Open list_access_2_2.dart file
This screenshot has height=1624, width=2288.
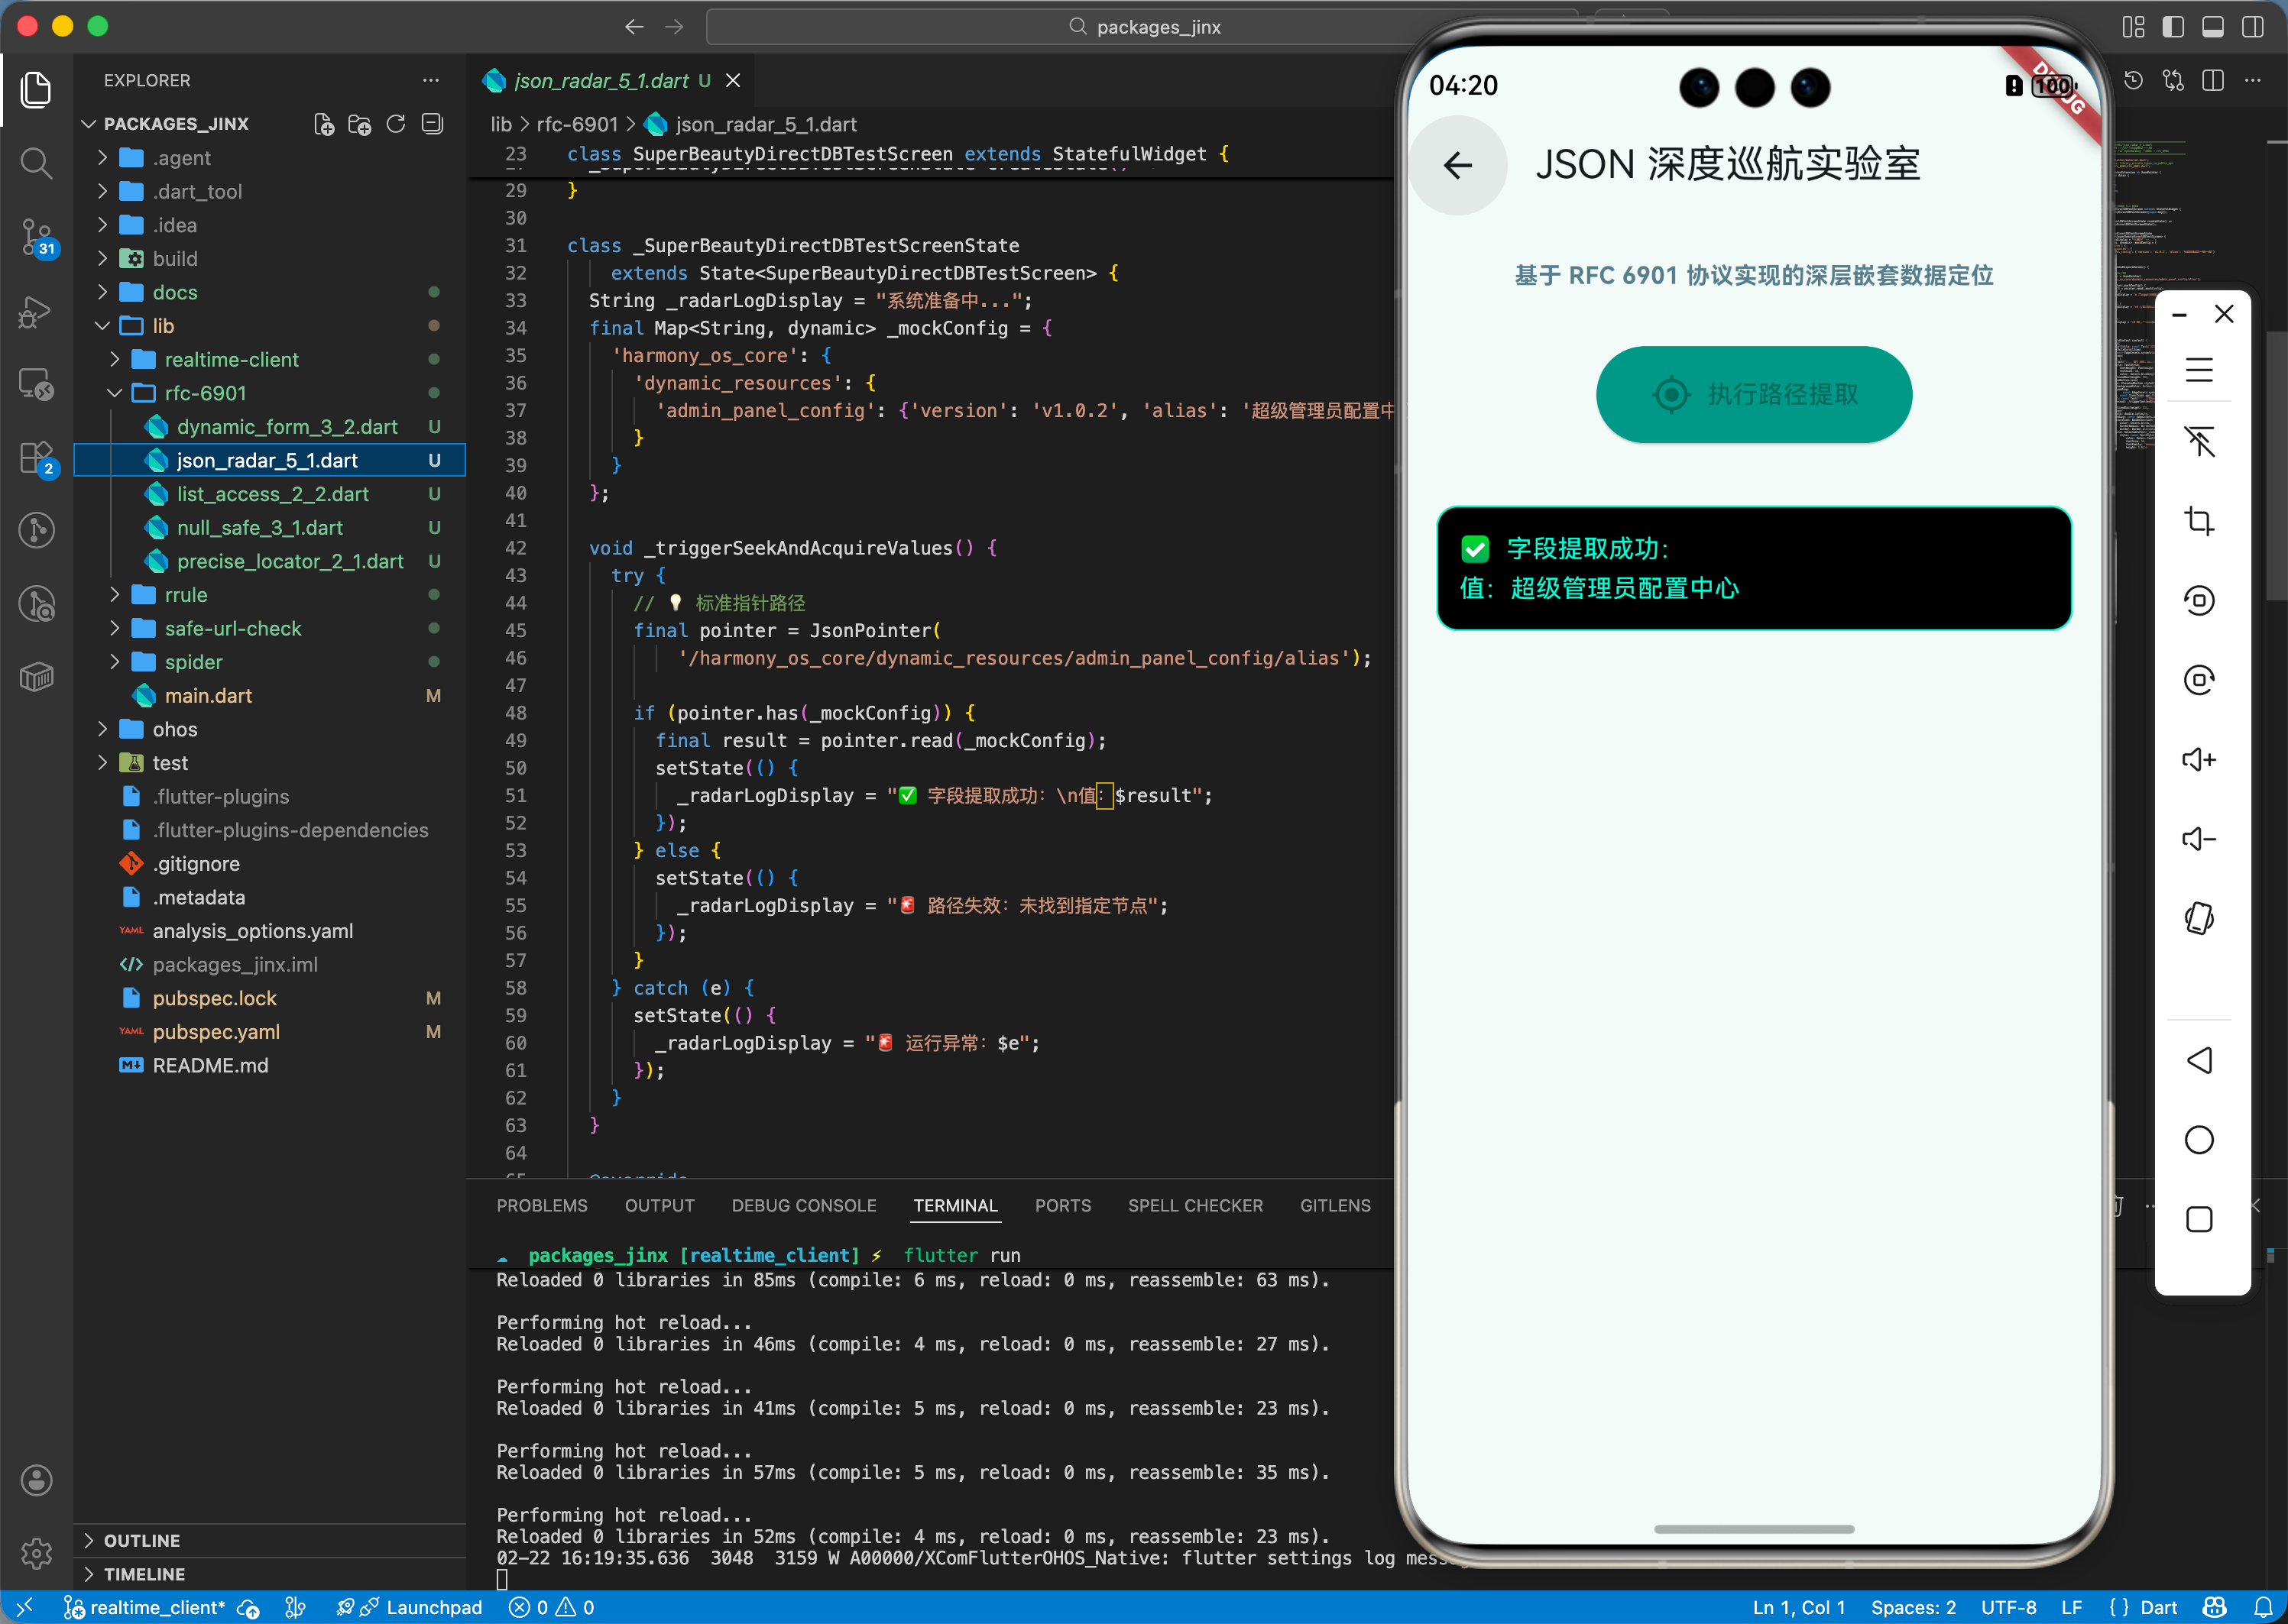[272, 494]
